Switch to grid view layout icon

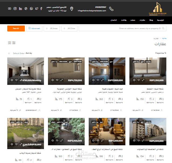point(9,43)
